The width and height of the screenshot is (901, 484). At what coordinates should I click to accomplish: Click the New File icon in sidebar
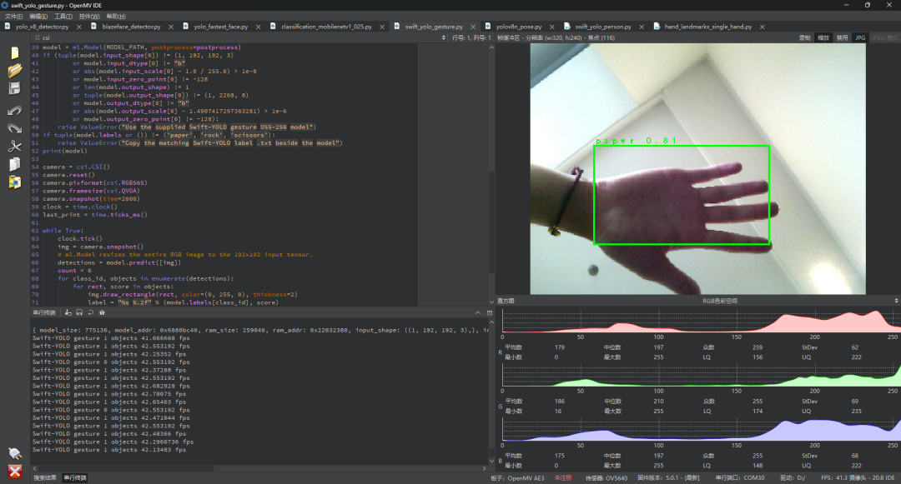tap(15, 52)
